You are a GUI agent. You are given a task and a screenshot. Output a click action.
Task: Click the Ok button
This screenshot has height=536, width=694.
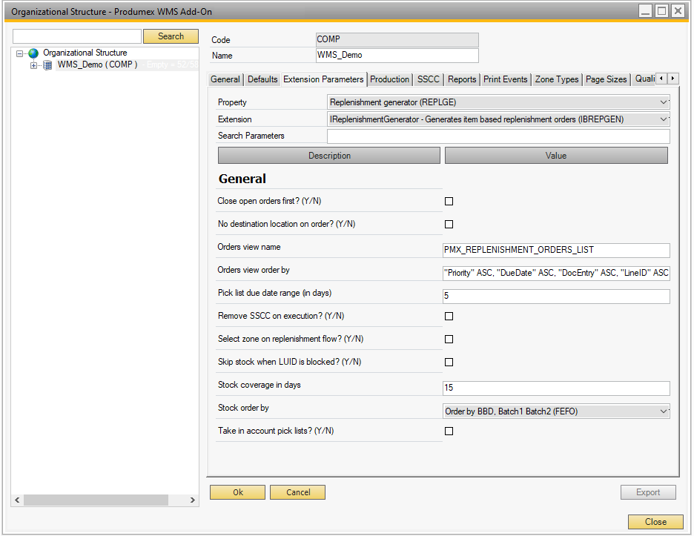(x=237, y=492)
